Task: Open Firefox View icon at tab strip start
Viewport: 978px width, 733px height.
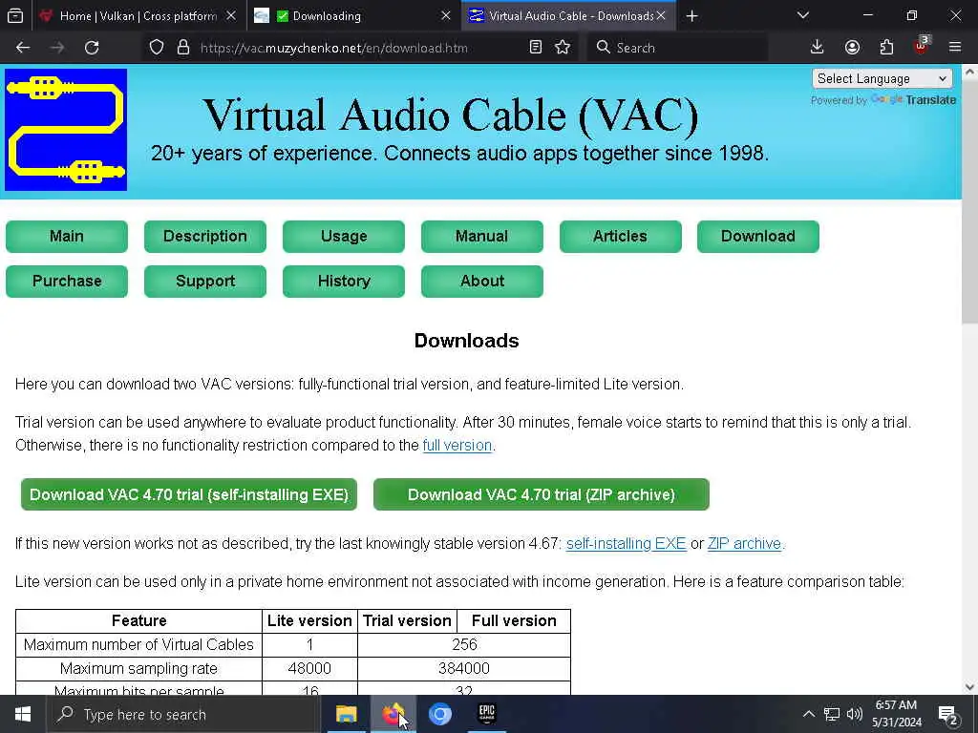Action: 15,15
